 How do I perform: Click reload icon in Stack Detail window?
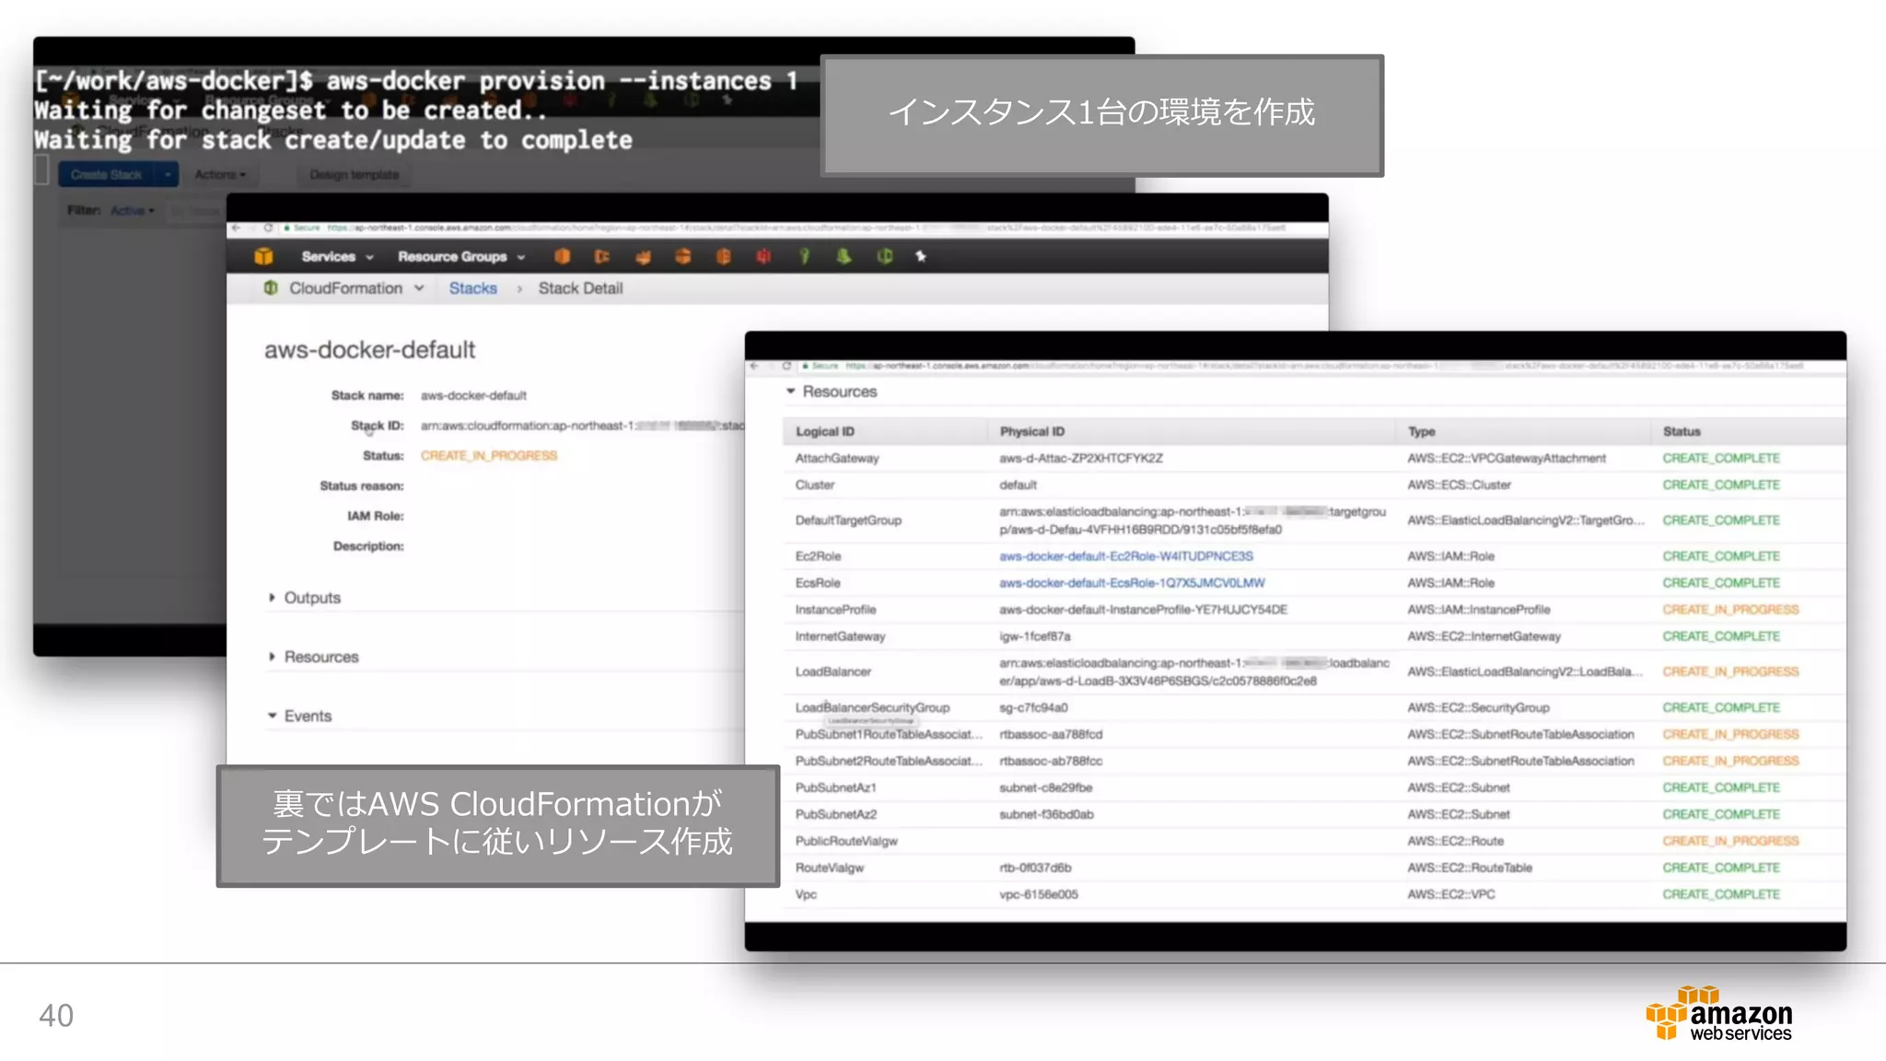pyautogui.click(x=268, y=227)
